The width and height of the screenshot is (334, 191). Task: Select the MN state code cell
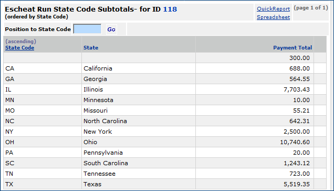point(43,100)
